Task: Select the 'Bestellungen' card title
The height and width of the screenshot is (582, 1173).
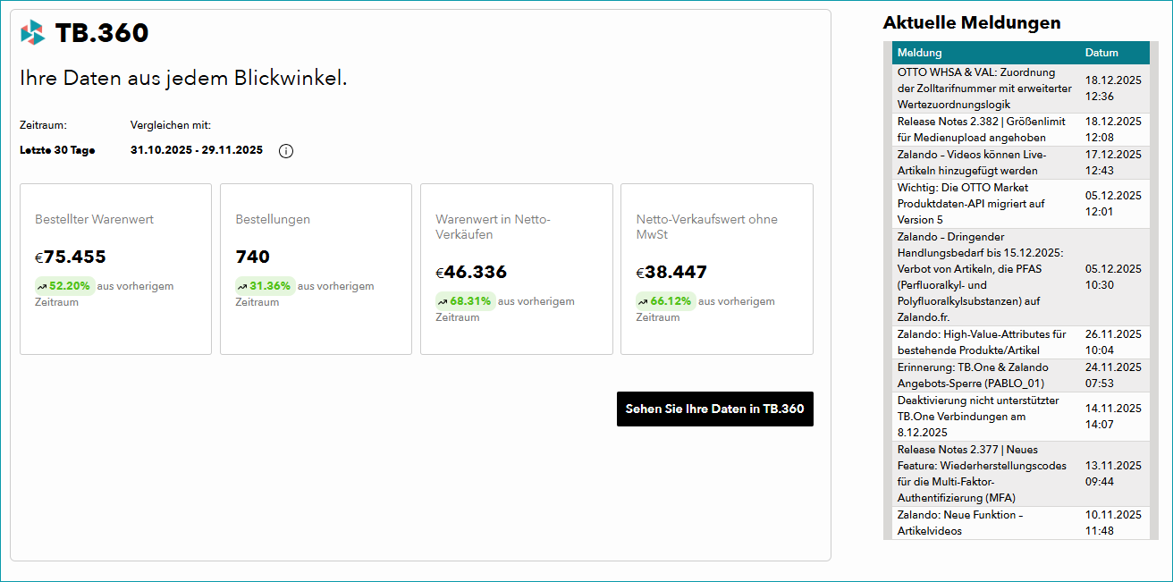Action: (x=273, y=219)
